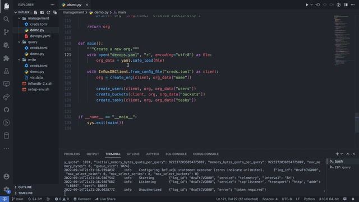Refresh the explorer tree

(48, 12)
